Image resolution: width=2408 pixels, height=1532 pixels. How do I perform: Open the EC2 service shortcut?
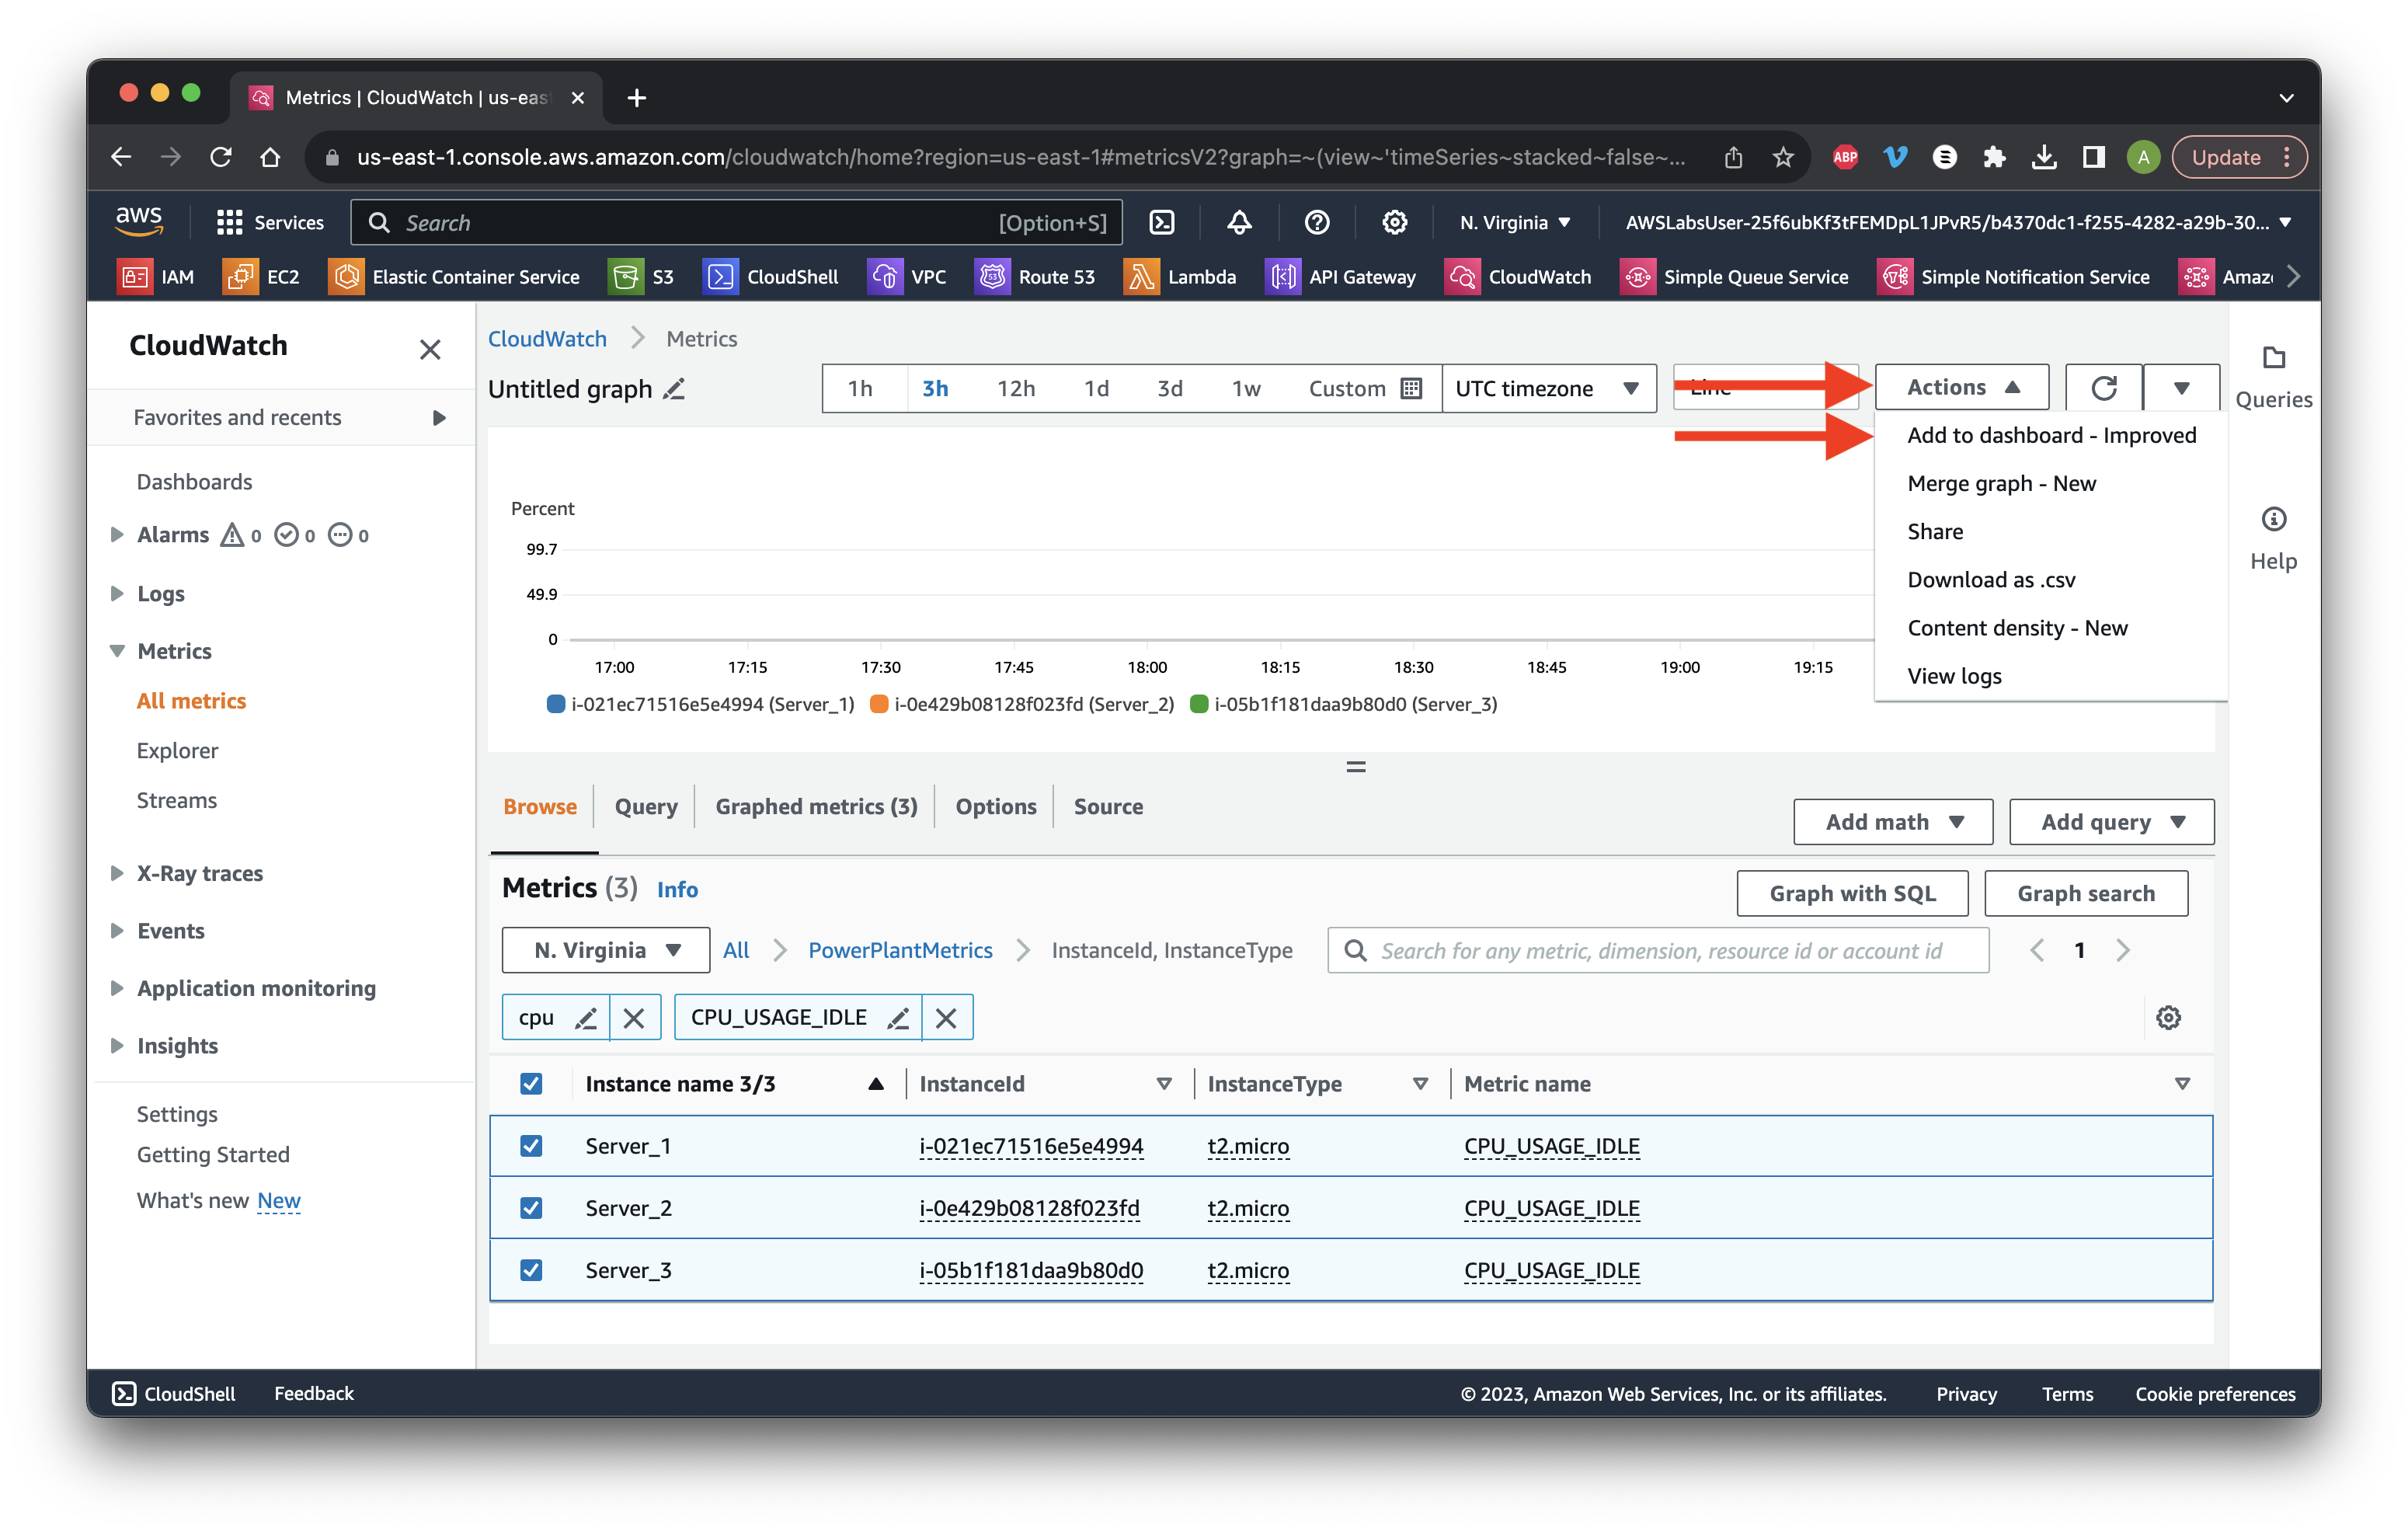coord(262,277)
